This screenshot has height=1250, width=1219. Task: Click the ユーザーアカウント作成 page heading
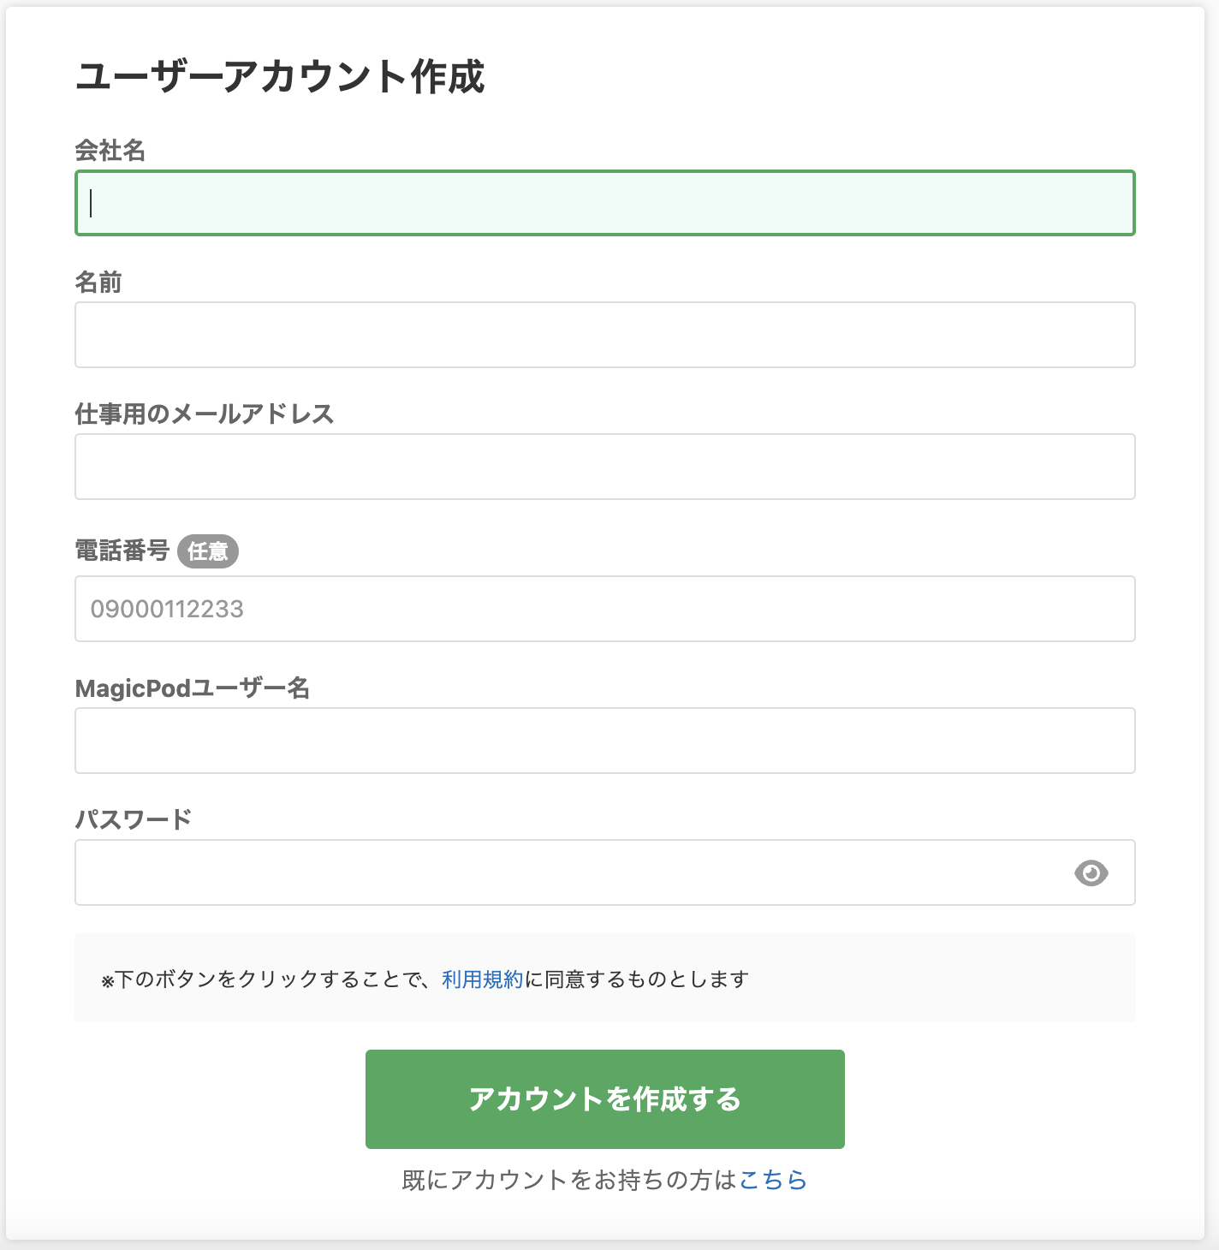pos(282,77)
